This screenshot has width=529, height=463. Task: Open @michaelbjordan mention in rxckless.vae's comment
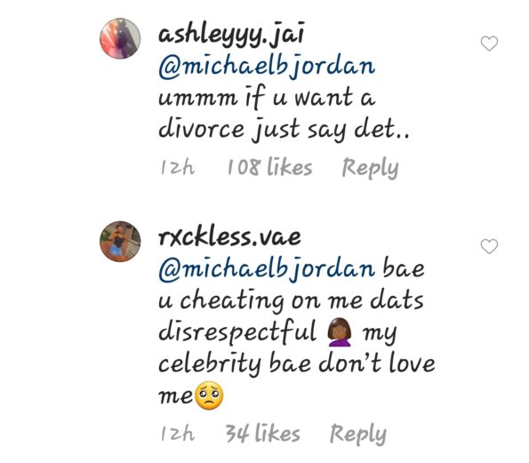pyautogui.click(x=267, y=268)
